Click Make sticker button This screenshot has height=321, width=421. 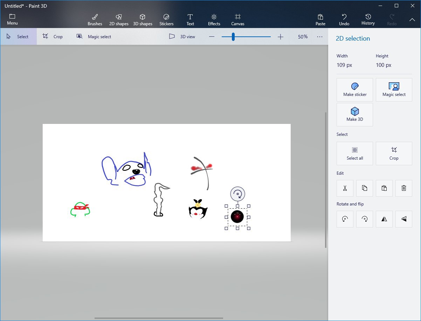355,90
